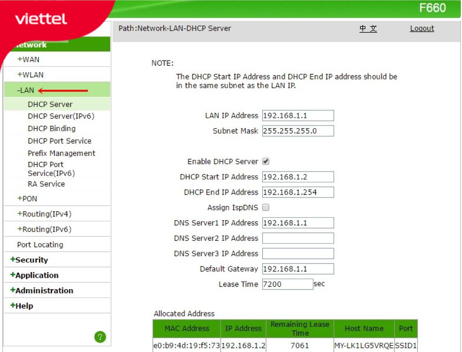Image resolution: width=462 pixels, height=352 pixels.
Task: Click Host Name column header
Action: 364,328
